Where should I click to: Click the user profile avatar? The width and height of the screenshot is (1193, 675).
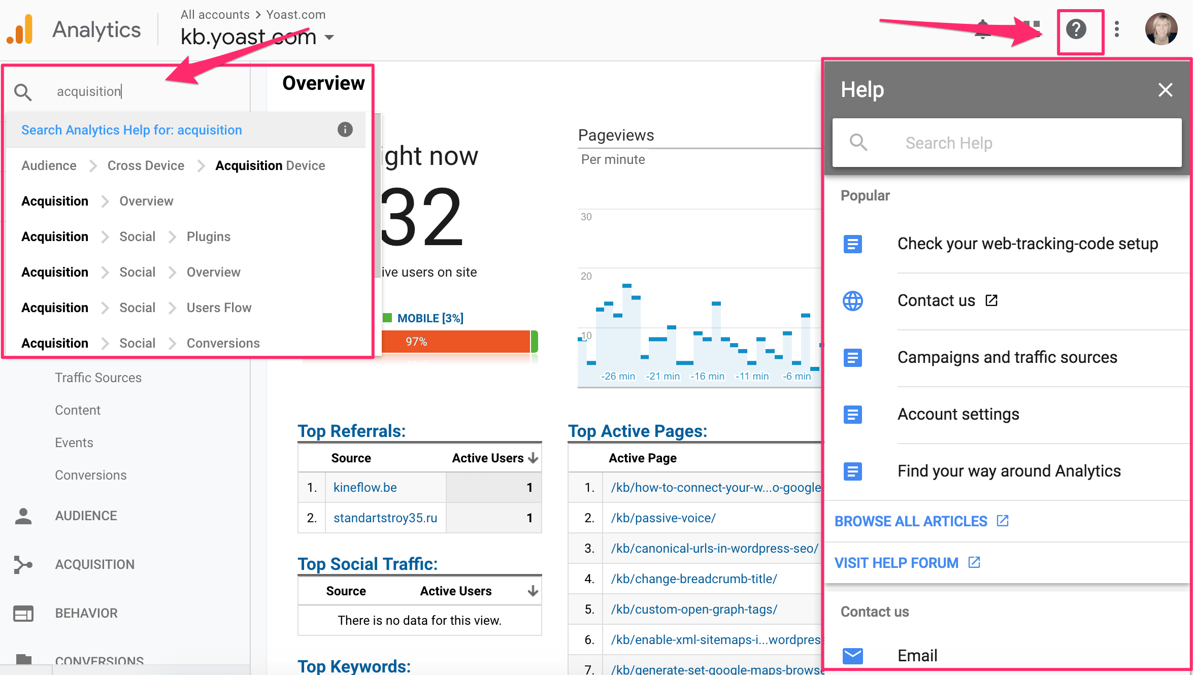click(1161, 29)
